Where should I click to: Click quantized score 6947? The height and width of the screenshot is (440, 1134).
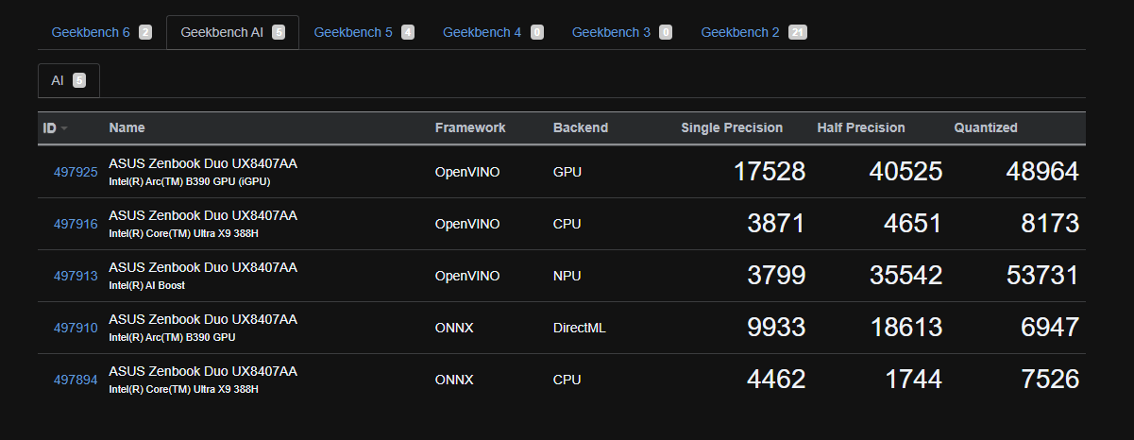click(1050, 327)
